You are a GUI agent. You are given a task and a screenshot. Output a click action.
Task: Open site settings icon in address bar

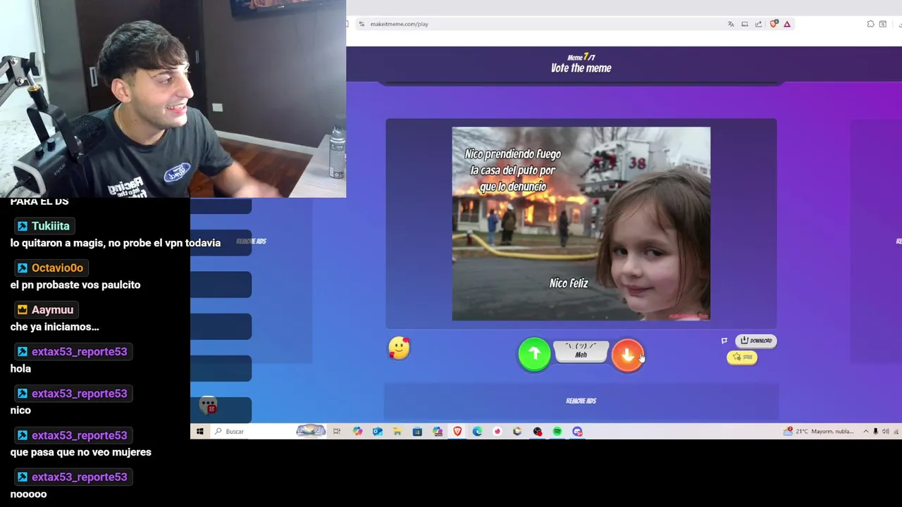(362, 24)
